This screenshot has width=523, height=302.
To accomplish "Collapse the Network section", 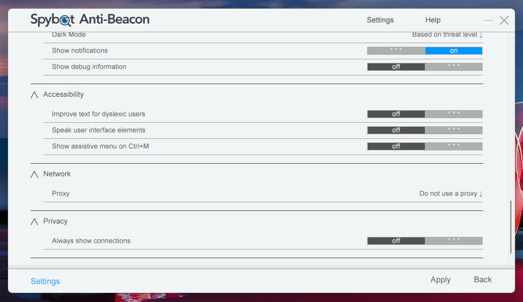I will point(35,174).
